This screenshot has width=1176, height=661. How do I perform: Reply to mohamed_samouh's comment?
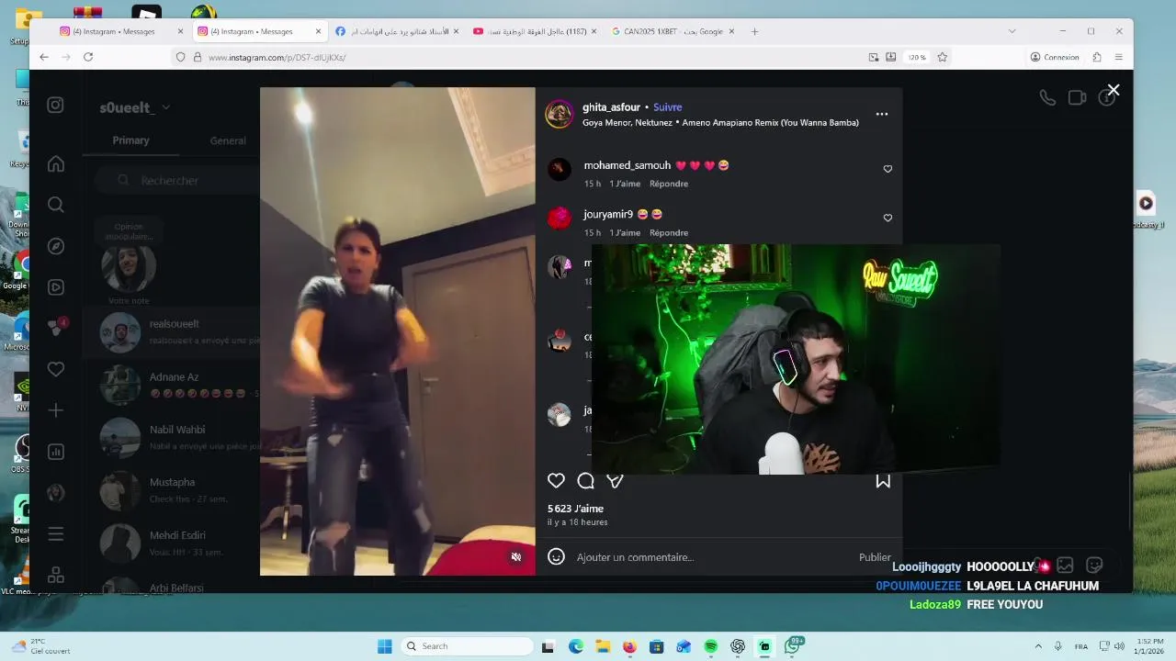pos(669,184)
